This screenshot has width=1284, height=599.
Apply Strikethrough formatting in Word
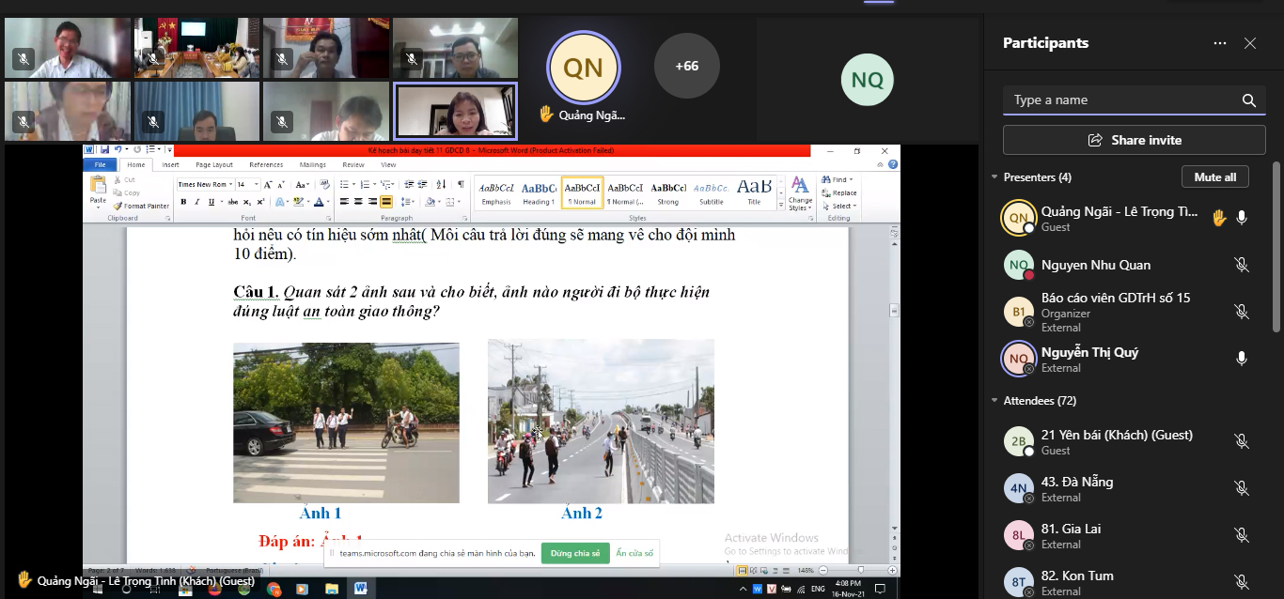(x=231, y=202)
